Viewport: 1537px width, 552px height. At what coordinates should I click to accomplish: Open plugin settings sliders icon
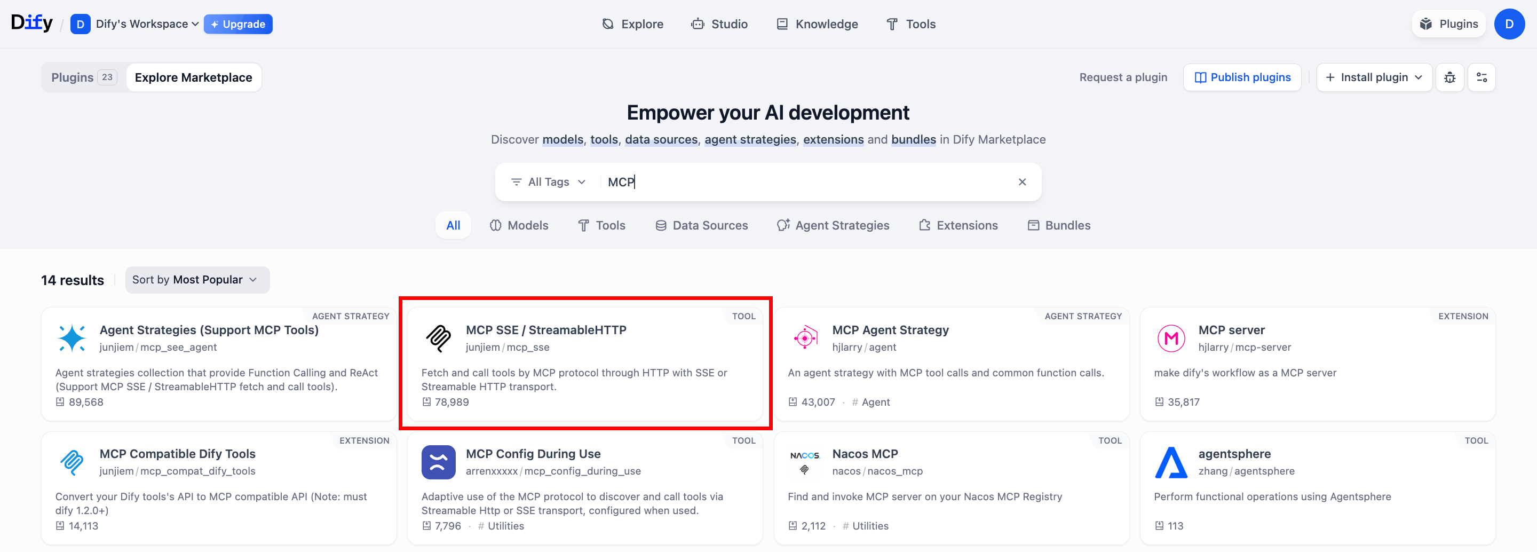1481,77
